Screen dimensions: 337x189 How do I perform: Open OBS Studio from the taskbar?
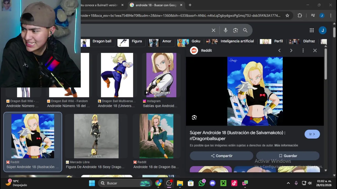[169, 183]
